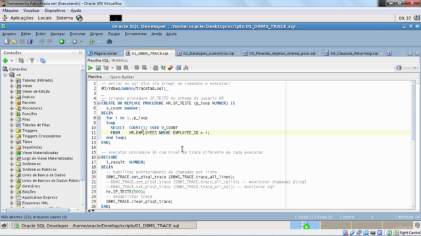Select the Application Express tree item

(x=39, y=197)
